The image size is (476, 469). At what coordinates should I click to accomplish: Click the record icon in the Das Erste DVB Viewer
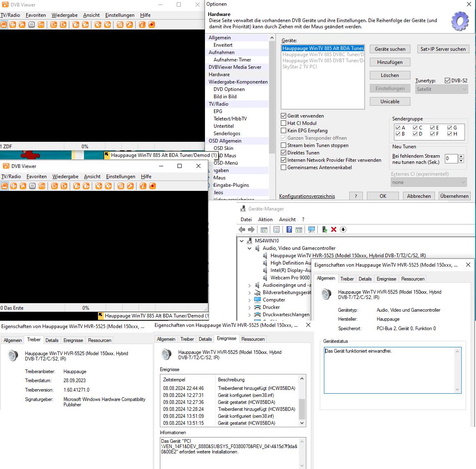[x=153, y=186]
